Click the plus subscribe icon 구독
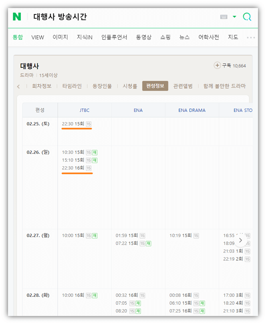Viewport: 266px width, 324px height. coord(217,66)
